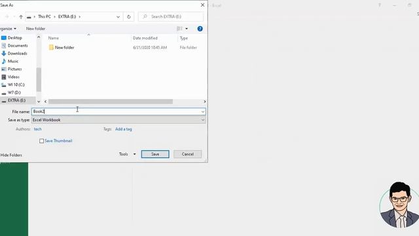The width and height of the screenshot is (419, 236).
Task: Click This PC in the address path
Action: tap(45, 16)
